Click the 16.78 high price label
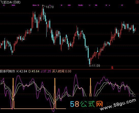Image resolution: width=139 pixels, height=113 pixels. pos(50,7)
